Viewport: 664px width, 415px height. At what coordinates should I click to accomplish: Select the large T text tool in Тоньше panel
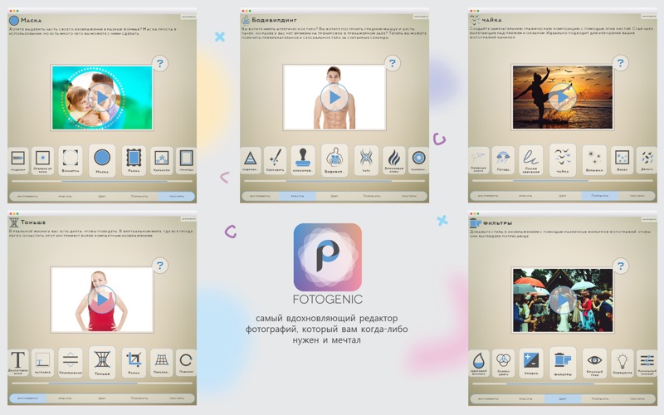coord(17,363)
